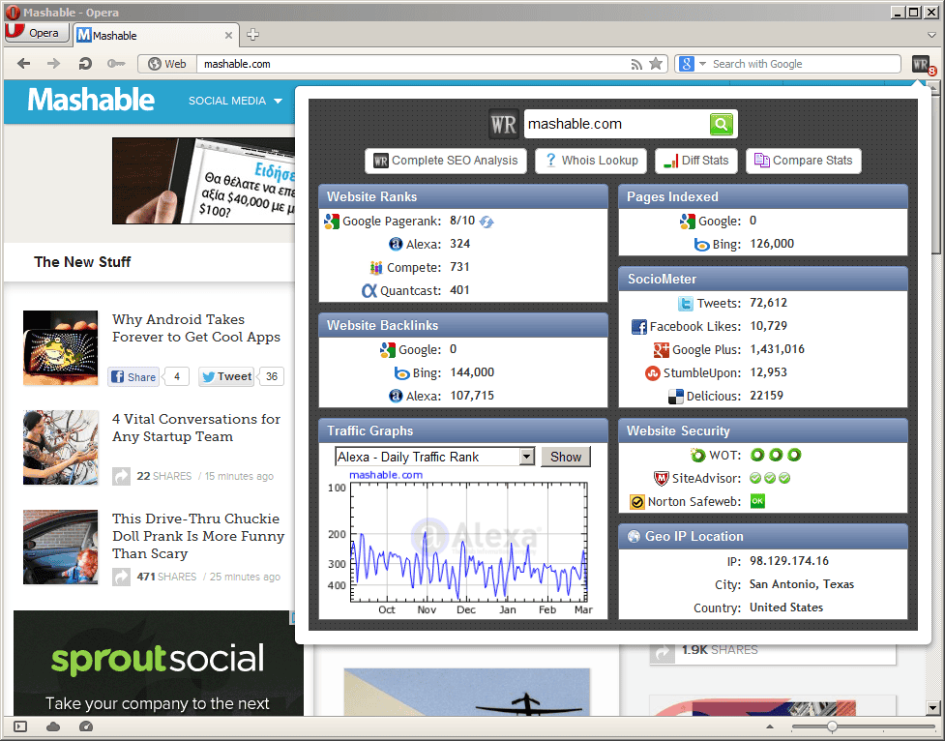Click the Whois Lookup button
Viewport: 945px width, 741px height.
click(591, 161)
